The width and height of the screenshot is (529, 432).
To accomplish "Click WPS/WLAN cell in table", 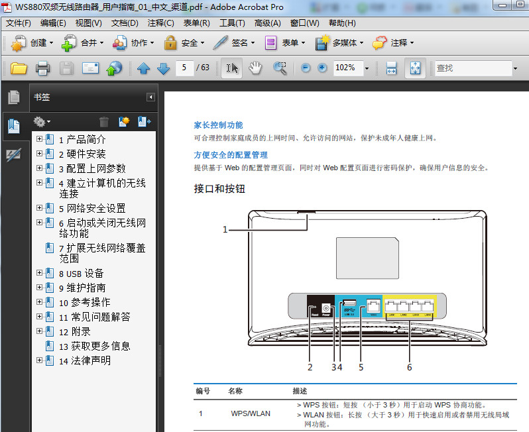I will pos(251,413).
